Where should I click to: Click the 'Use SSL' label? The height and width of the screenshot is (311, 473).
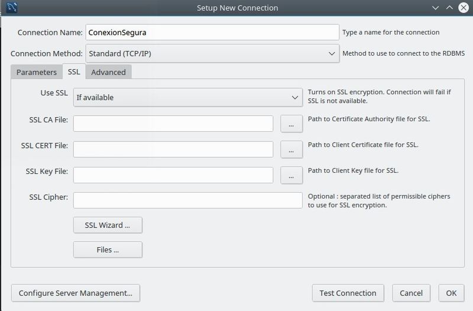coord(54,93)
